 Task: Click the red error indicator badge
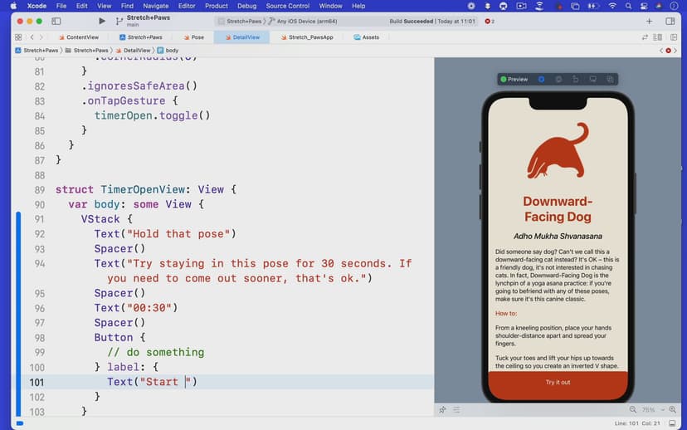490,21
